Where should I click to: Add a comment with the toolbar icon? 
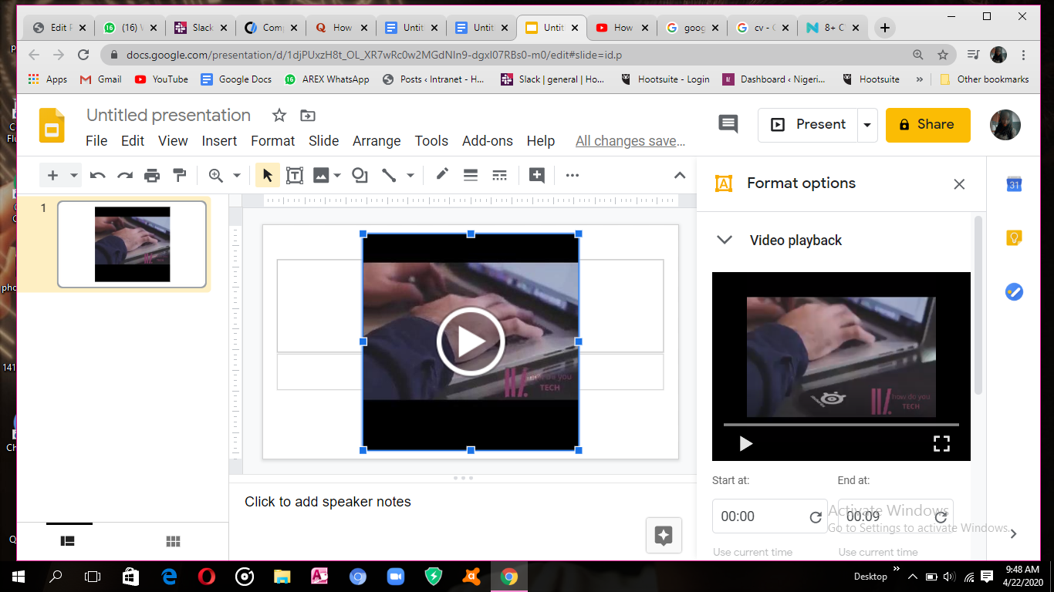537,176
